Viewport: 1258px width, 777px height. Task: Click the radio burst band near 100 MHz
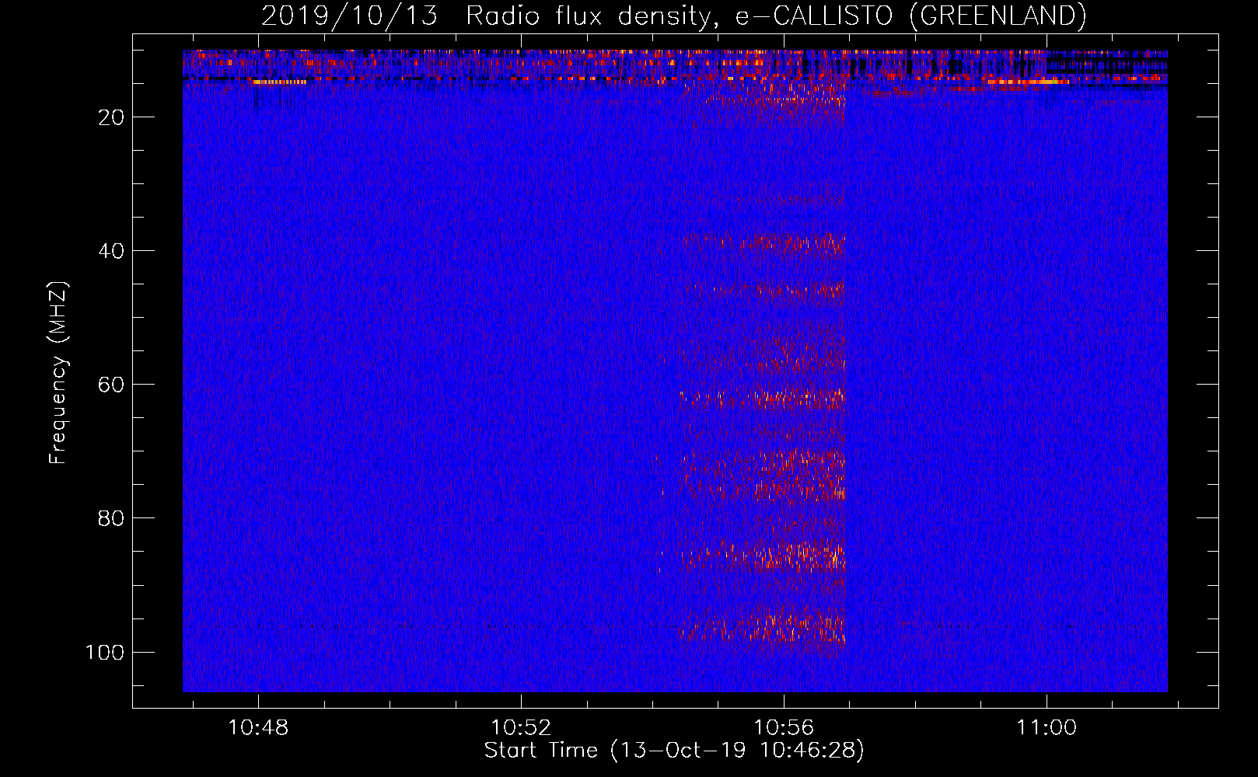(x=764, y=629)
